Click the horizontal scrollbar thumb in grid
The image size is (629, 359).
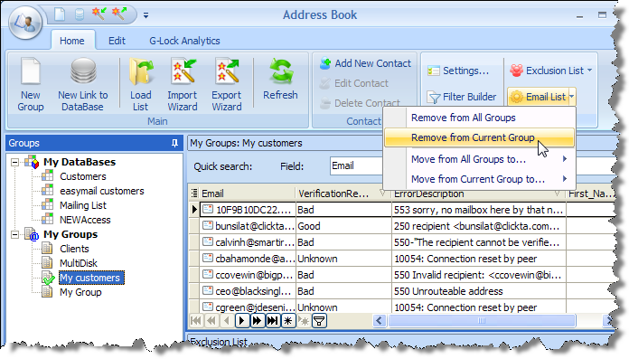482,321
